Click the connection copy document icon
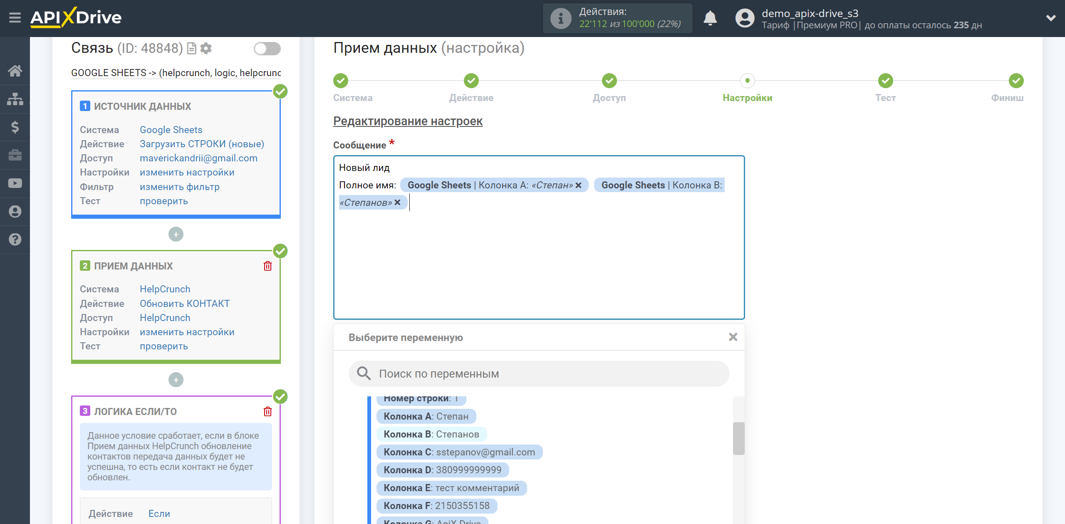Screen dimensions: 1065x524 (192, 49)
